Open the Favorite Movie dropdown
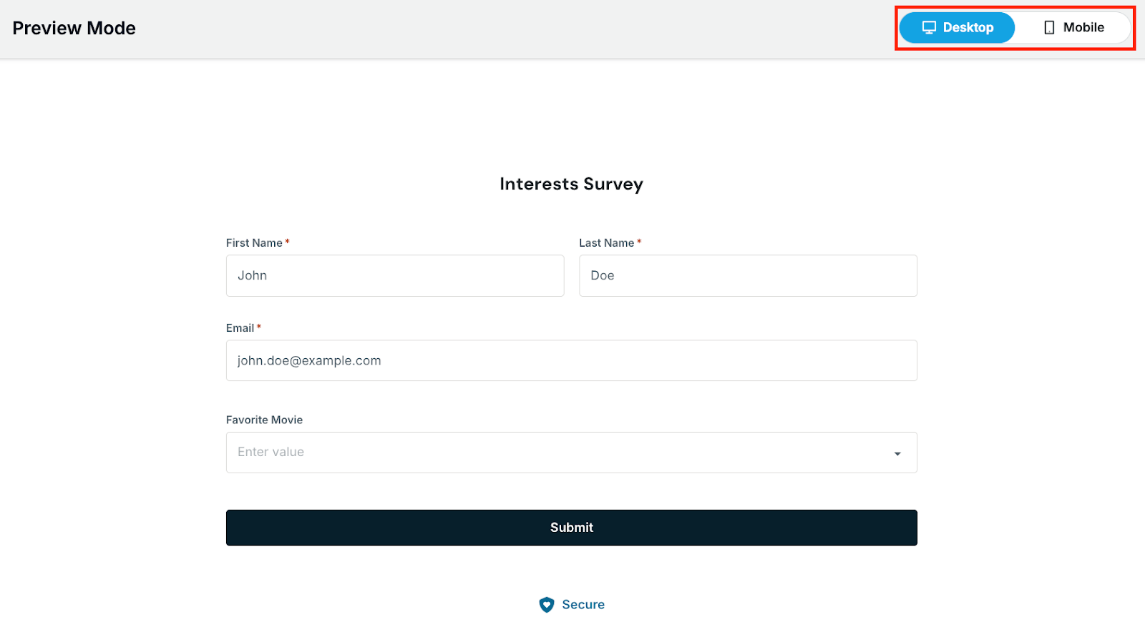The image size is (1145, 642). point(572,453)
